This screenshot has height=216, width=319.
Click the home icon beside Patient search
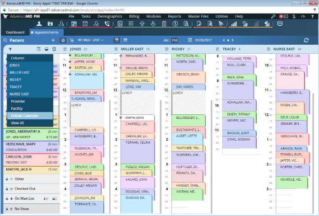click(63, 40)
